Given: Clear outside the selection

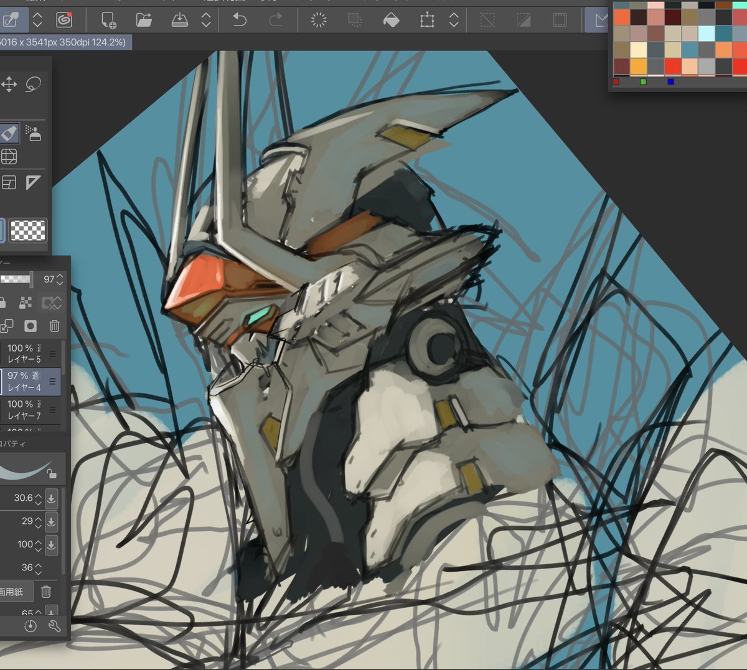Looking at the screenshot, I should click(355, 20).
